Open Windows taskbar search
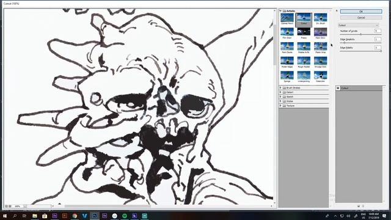Screen dimensions: 391x220 [x=15, y=216]
